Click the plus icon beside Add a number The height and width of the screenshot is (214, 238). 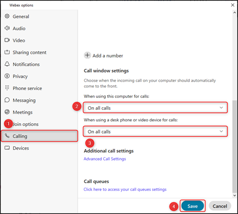click(x=88, y=55)
